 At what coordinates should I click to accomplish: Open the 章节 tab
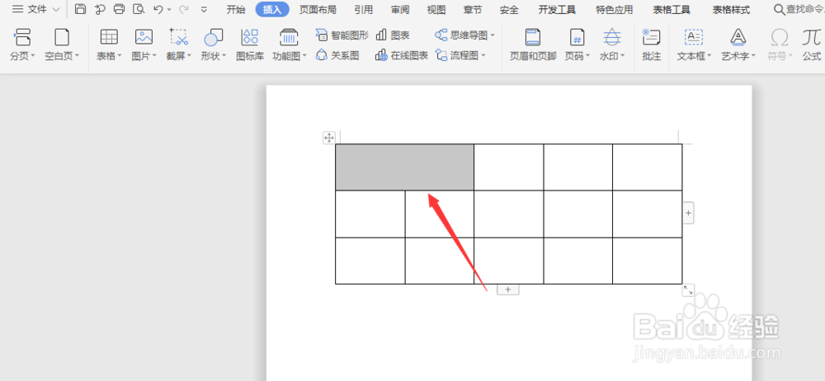(473, 9)
